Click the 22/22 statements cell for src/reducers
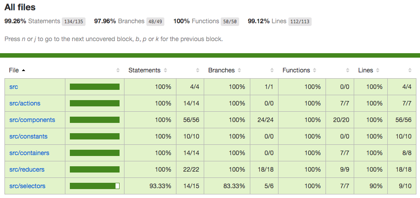 pos(191,170)
